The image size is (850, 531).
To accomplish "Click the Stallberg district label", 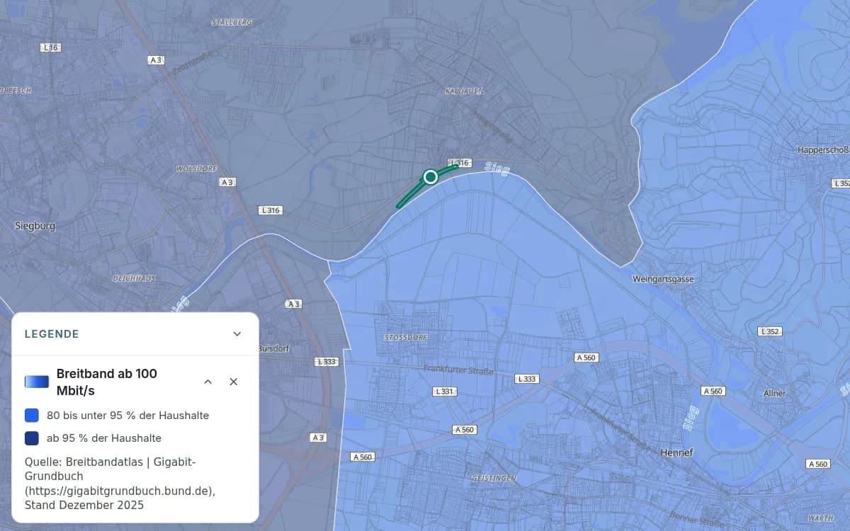I will tap(232, 23).
